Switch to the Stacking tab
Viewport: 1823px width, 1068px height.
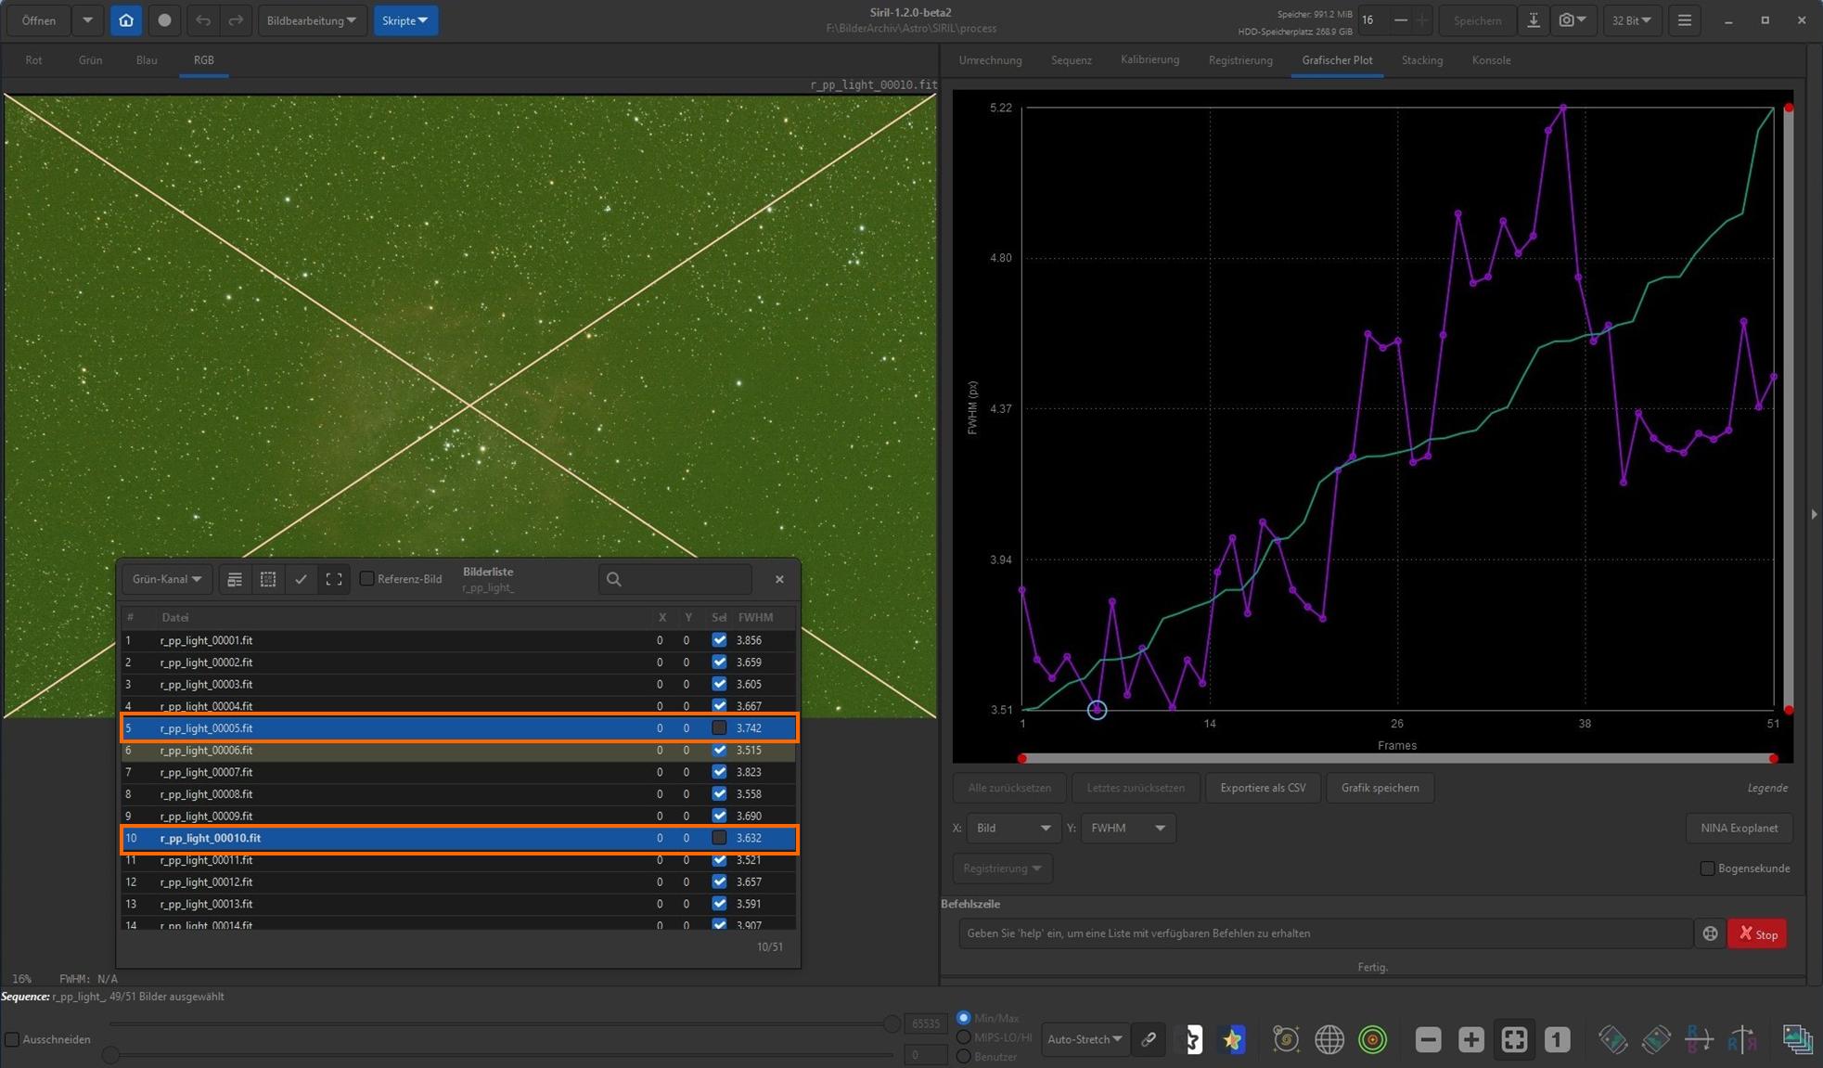coord(1421,60)
